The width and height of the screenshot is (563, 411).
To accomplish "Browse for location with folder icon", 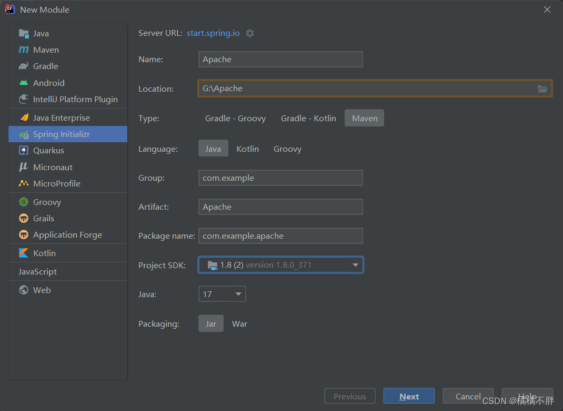I will [542, 89].
